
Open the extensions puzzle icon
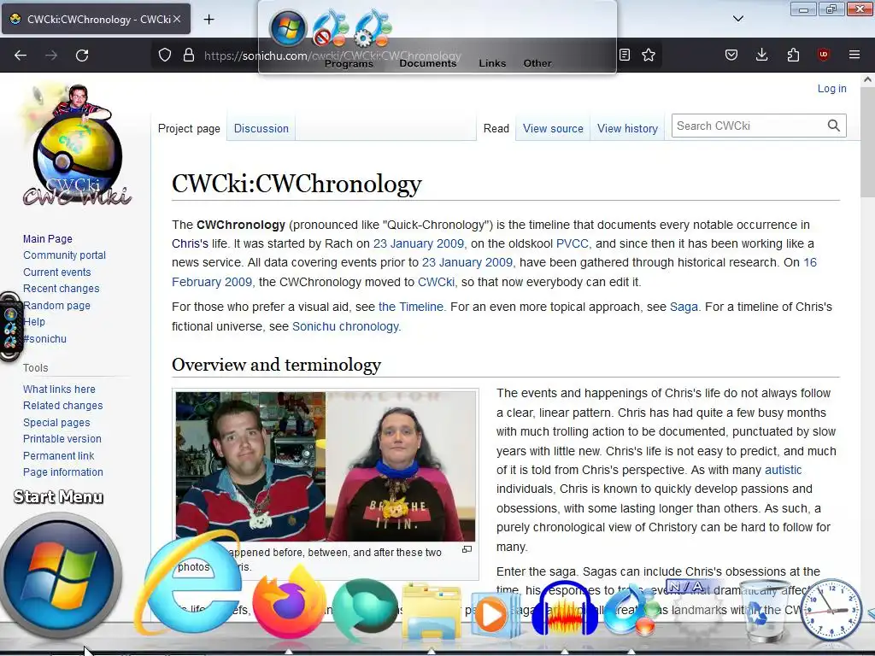793,55
